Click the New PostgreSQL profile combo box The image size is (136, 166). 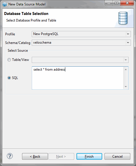tap(81, 34)
